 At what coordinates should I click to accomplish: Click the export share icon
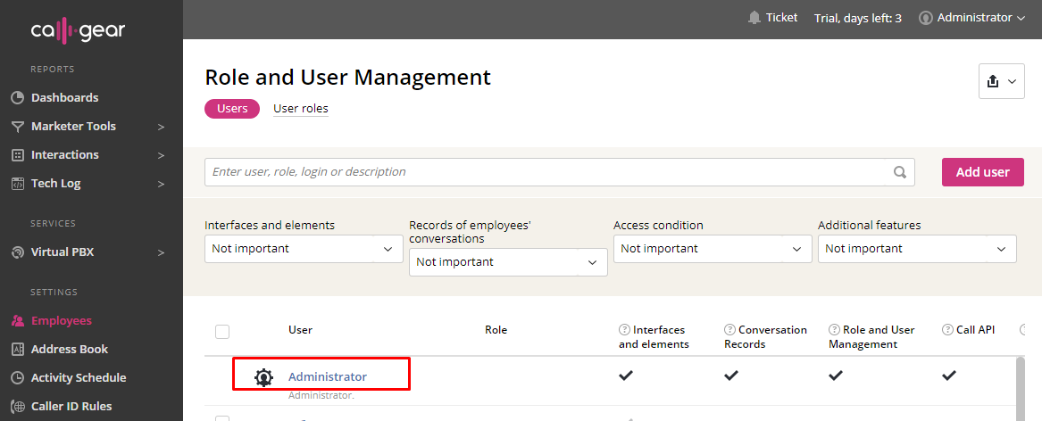tap(993, 81)
